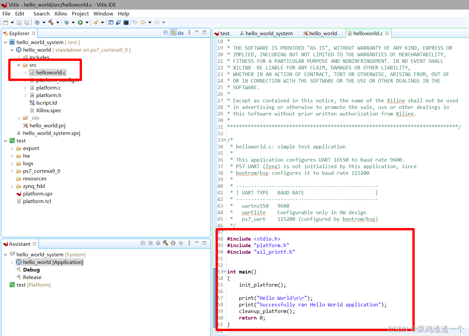Open the Debug dropdown arrow
This screenshot has width=469, height=336.
click(x=73, y=22)
